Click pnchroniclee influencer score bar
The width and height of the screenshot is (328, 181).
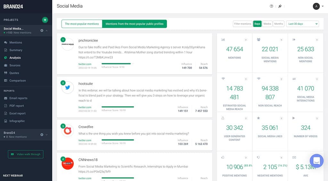pos(118,63)
